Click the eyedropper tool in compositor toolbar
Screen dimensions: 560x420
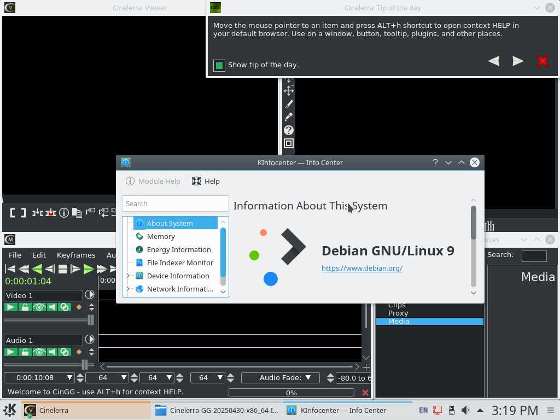[x=289, y=117]
